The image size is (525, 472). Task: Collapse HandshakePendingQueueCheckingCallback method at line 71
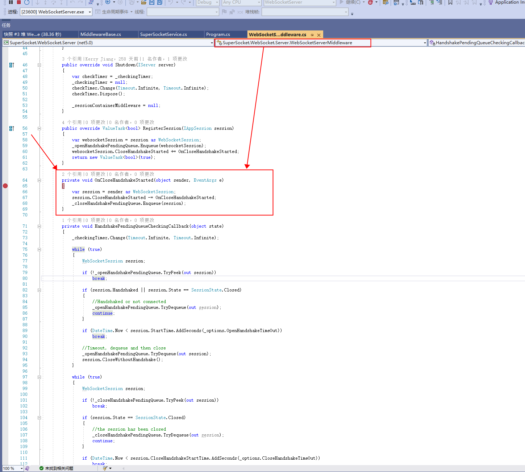point(39,226)
